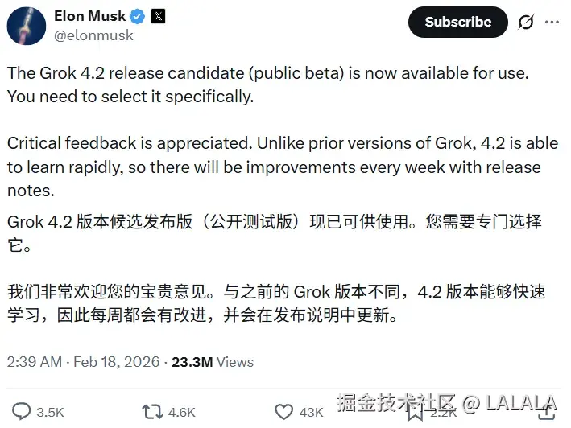Bookmark this post
The image size is (571, 428).
click(414, 413)
